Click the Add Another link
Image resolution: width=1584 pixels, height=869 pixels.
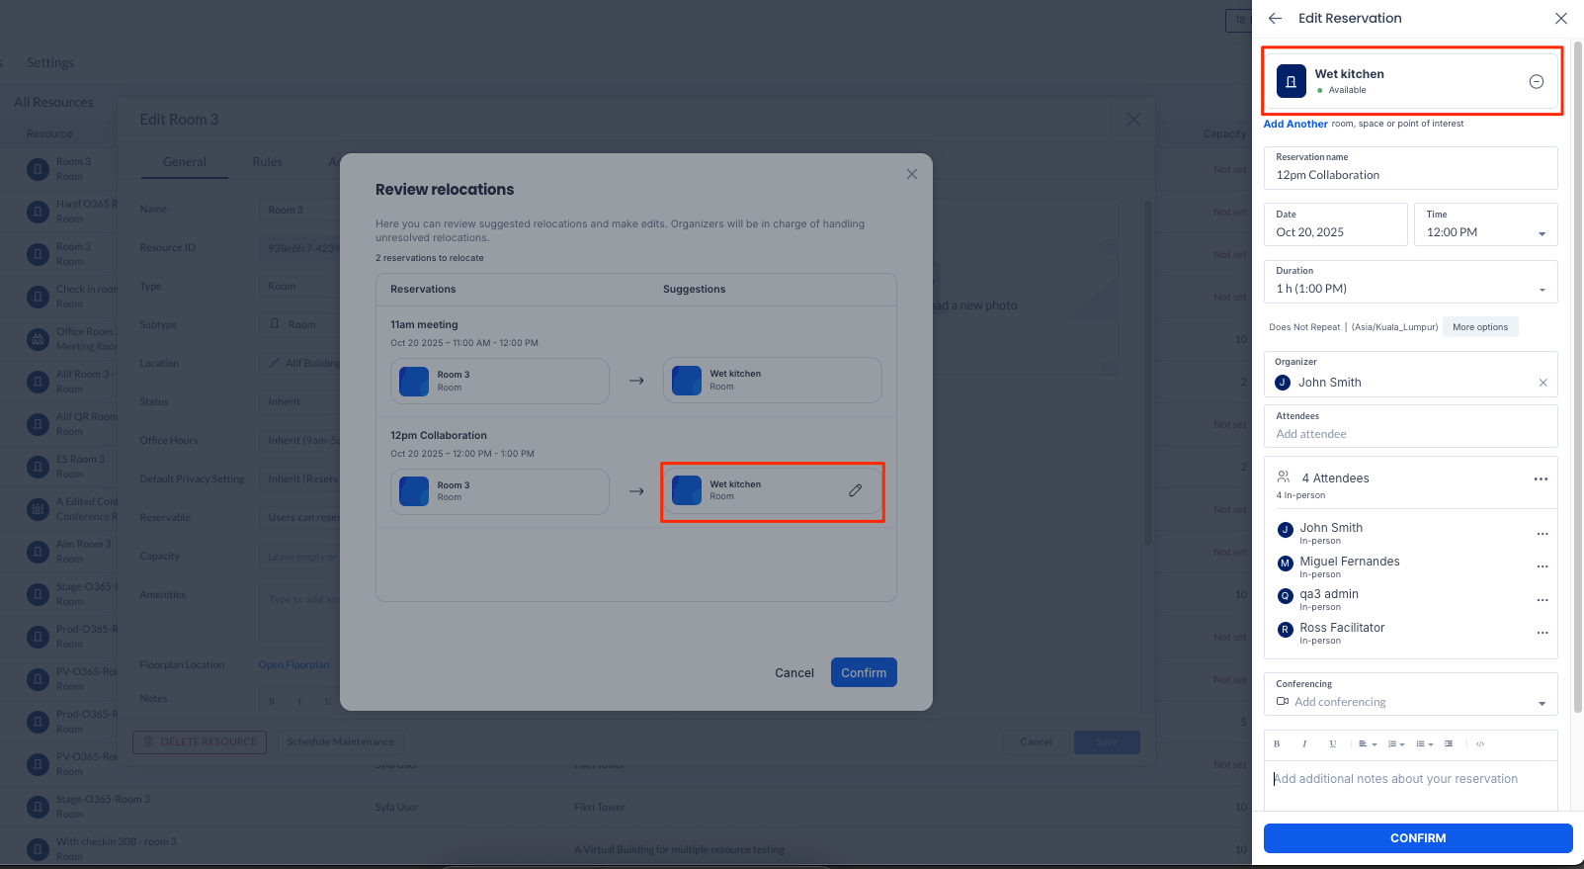[1295, 124]
